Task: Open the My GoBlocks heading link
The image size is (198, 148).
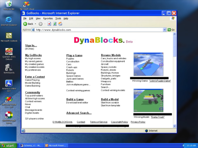Action: pos(33,55)
